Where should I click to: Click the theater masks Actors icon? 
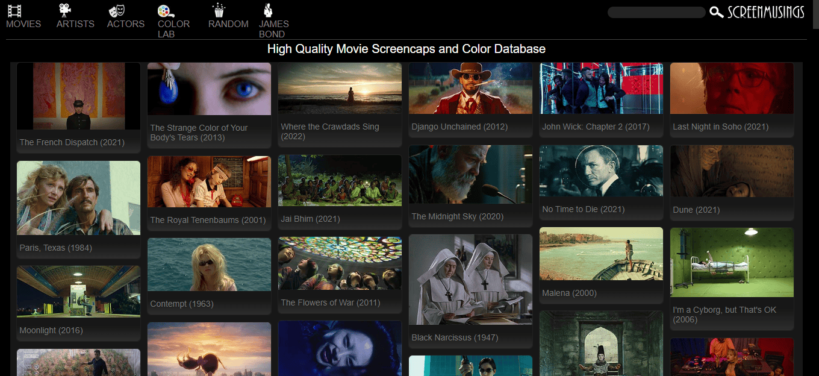(116, 10)
